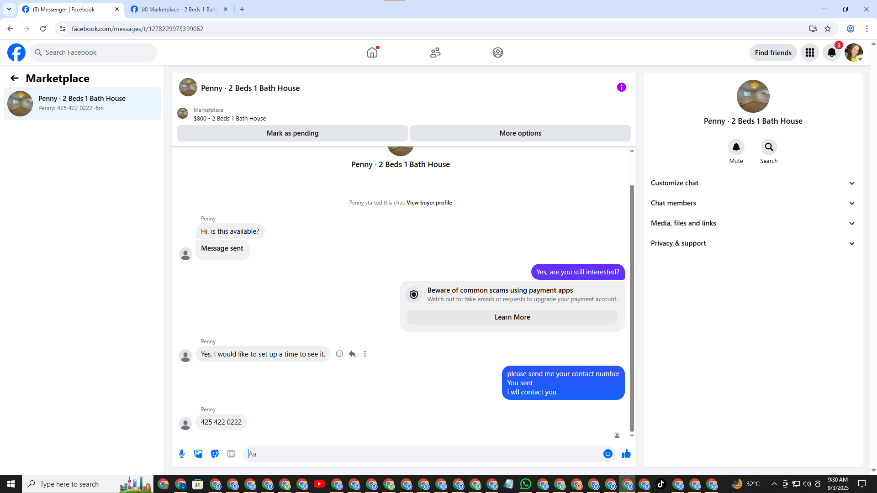Viewport: 877px width, 493px height.
Task: Close the Marketplace browser tab
Action: tap(226, 9)
